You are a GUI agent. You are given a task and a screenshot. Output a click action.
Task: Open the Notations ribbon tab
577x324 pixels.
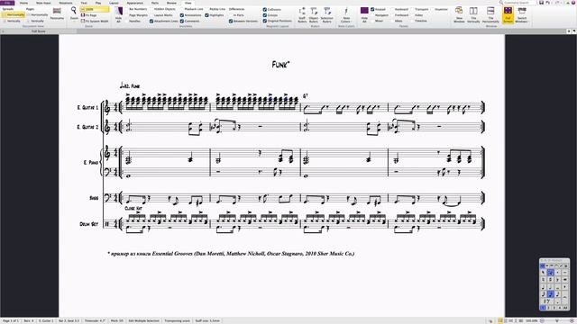[66, 3]
